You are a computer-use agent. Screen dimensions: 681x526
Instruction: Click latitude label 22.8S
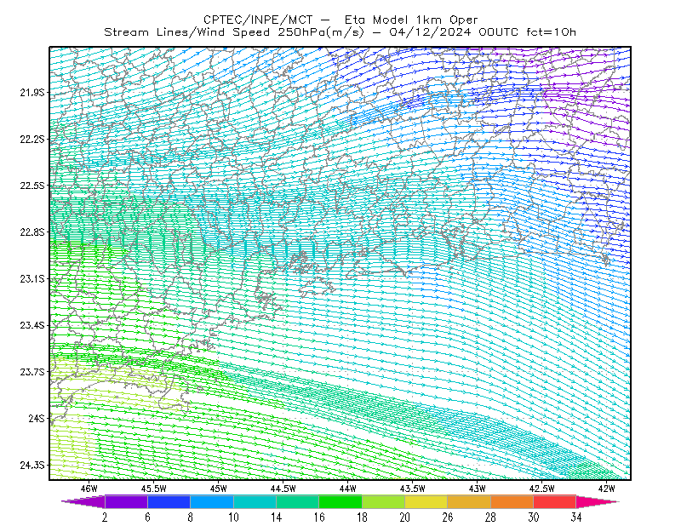31,232
